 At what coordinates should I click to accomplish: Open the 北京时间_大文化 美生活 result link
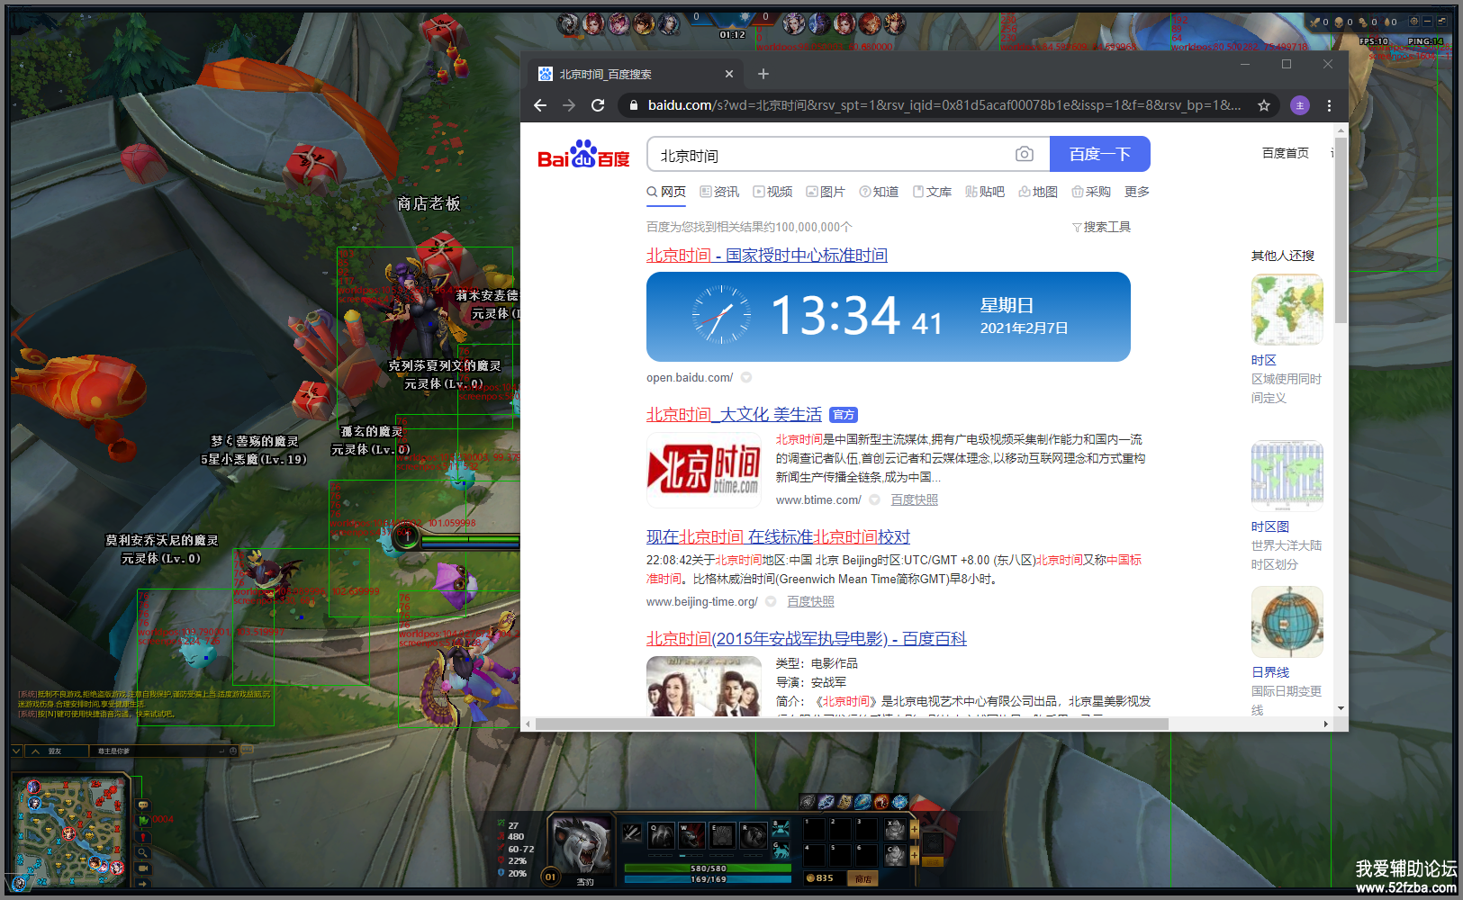pyautogui.click(x=734, y=415)
